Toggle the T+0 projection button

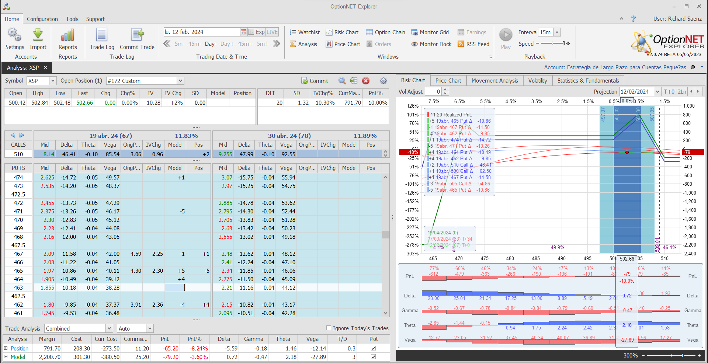pos(669,91)
